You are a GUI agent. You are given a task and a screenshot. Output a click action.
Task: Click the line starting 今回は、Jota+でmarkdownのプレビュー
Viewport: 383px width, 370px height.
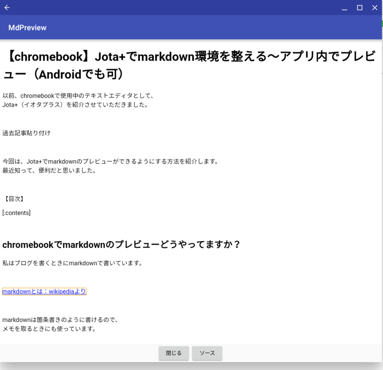tap(111, 162)
